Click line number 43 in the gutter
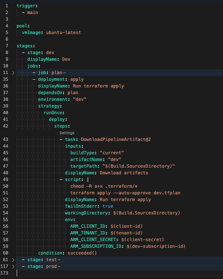 [6, 140]
